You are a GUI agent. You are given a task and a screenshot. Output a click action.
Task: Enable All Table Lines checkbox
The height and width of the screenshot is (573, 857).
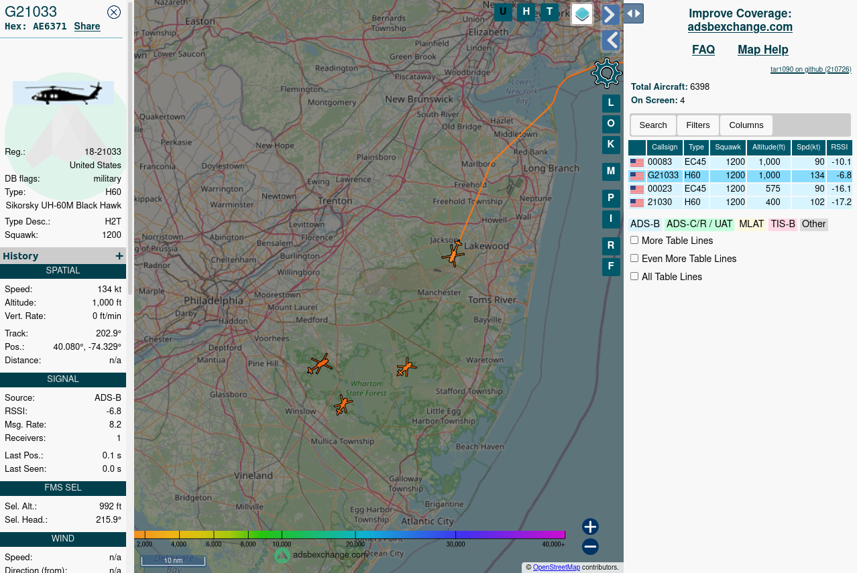[634, 276]
